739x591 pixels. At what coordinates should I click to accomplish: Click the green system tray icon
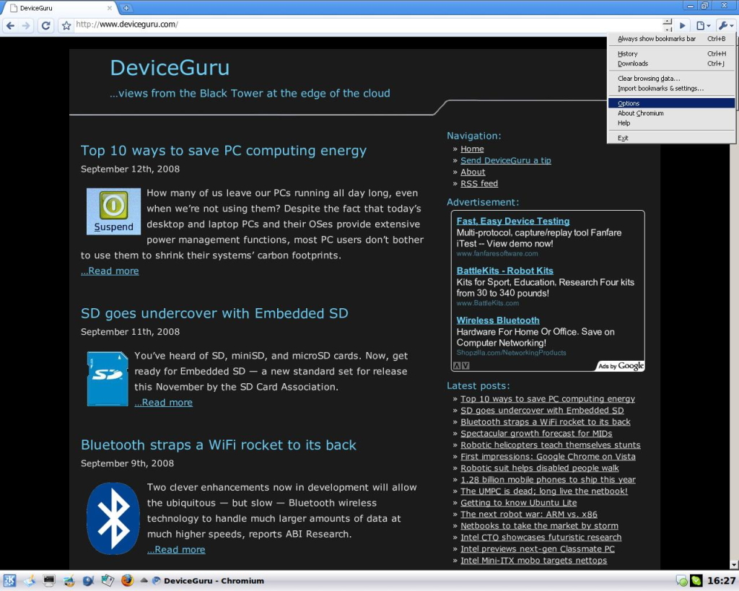pyautogui.click(x=696, y=581)
